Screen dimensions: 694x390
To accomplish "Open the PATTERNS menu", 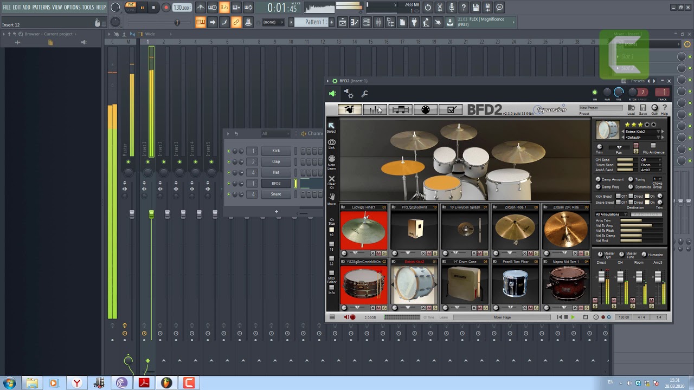I will click(41, 8).
